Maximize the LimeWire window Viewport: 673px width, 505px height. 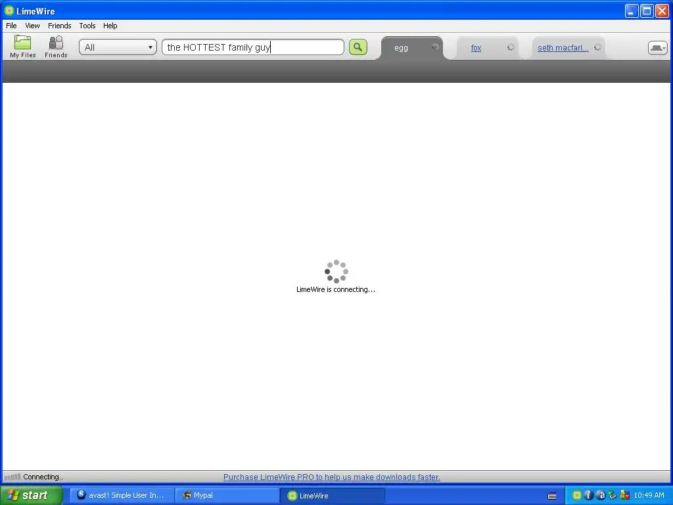pyautogui.click(x=647, y=11)
